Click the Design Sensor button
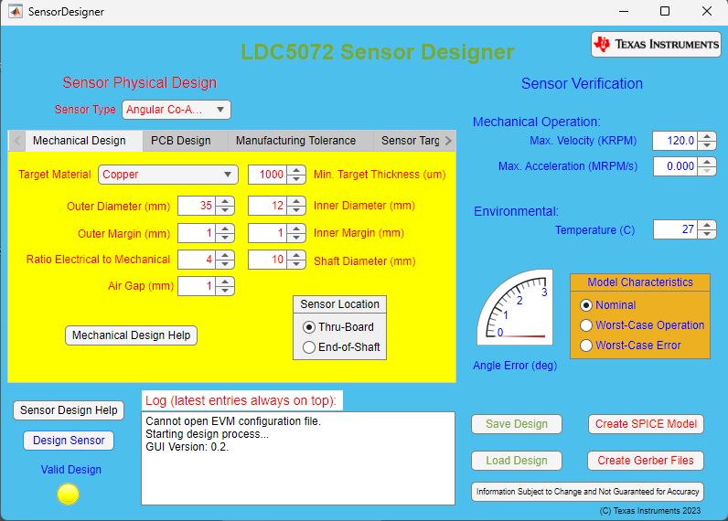 (69, 441)
